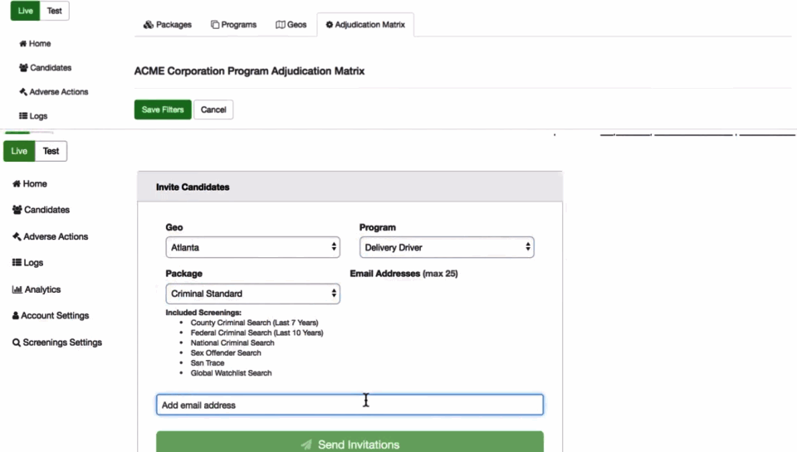This screenshot has width=797, height=452.
Task: Click the Send Invitations button
Action: (350, 444)
